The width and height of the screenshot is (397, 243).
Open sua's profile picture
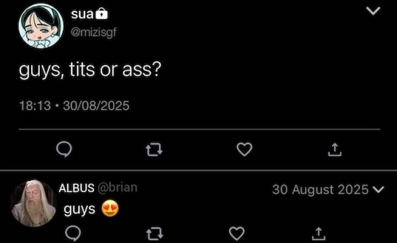[38, 26]
